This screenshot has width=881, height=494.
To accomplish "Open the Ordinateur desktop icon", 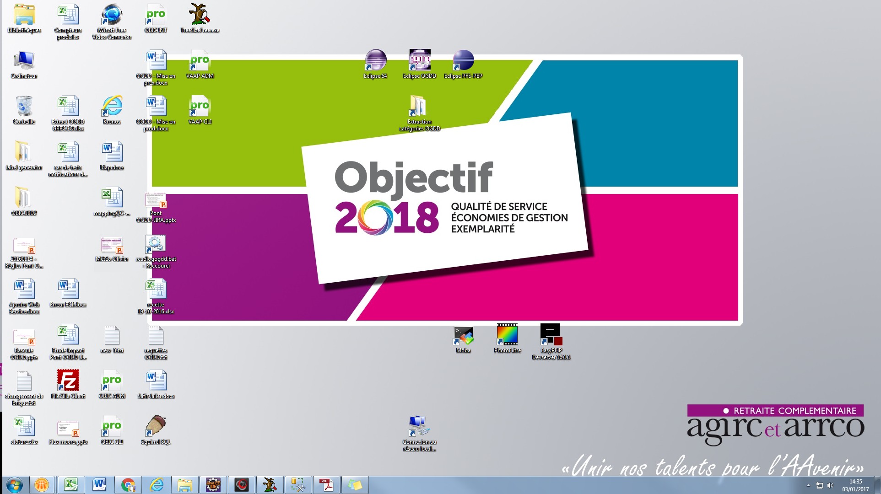I will (x=24, y=64).
